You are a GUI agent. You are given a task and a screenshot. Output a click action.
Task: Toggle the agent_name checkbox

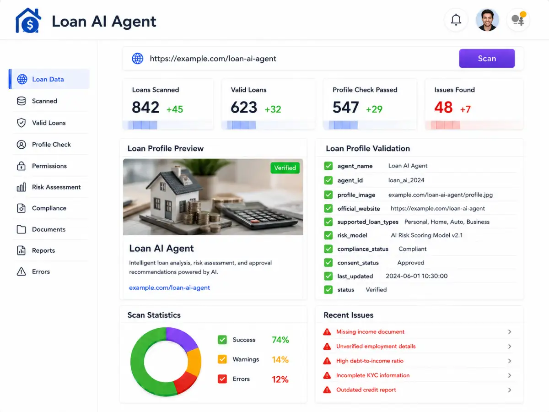click(328, 166)
